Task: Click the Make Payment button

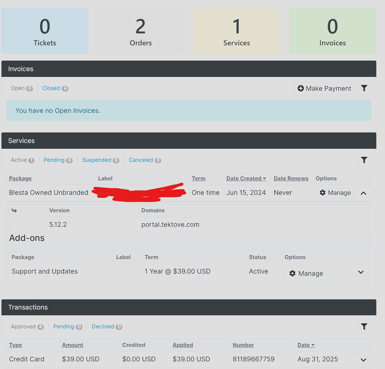Action: tap(324, 89)
